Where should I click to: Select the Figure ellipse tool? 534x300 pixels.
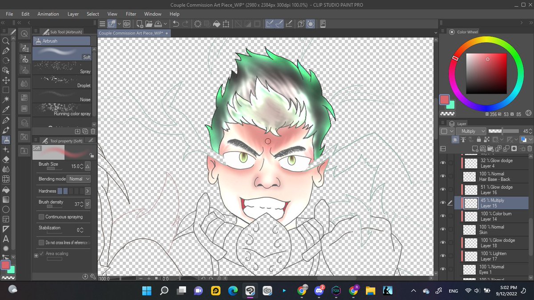click(x=6, y=209)
